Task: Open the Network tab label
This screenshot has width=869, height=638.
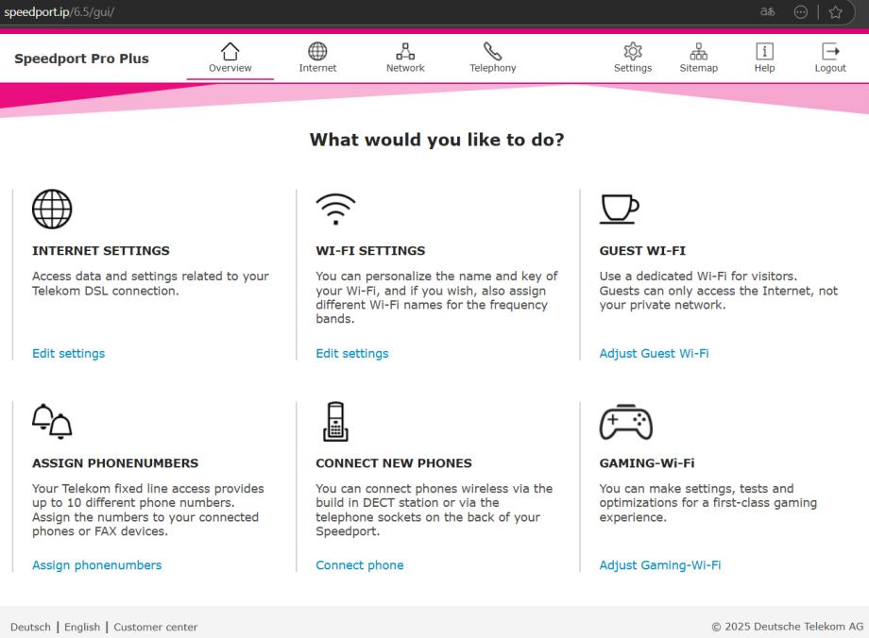Action: tap(405, 68)
